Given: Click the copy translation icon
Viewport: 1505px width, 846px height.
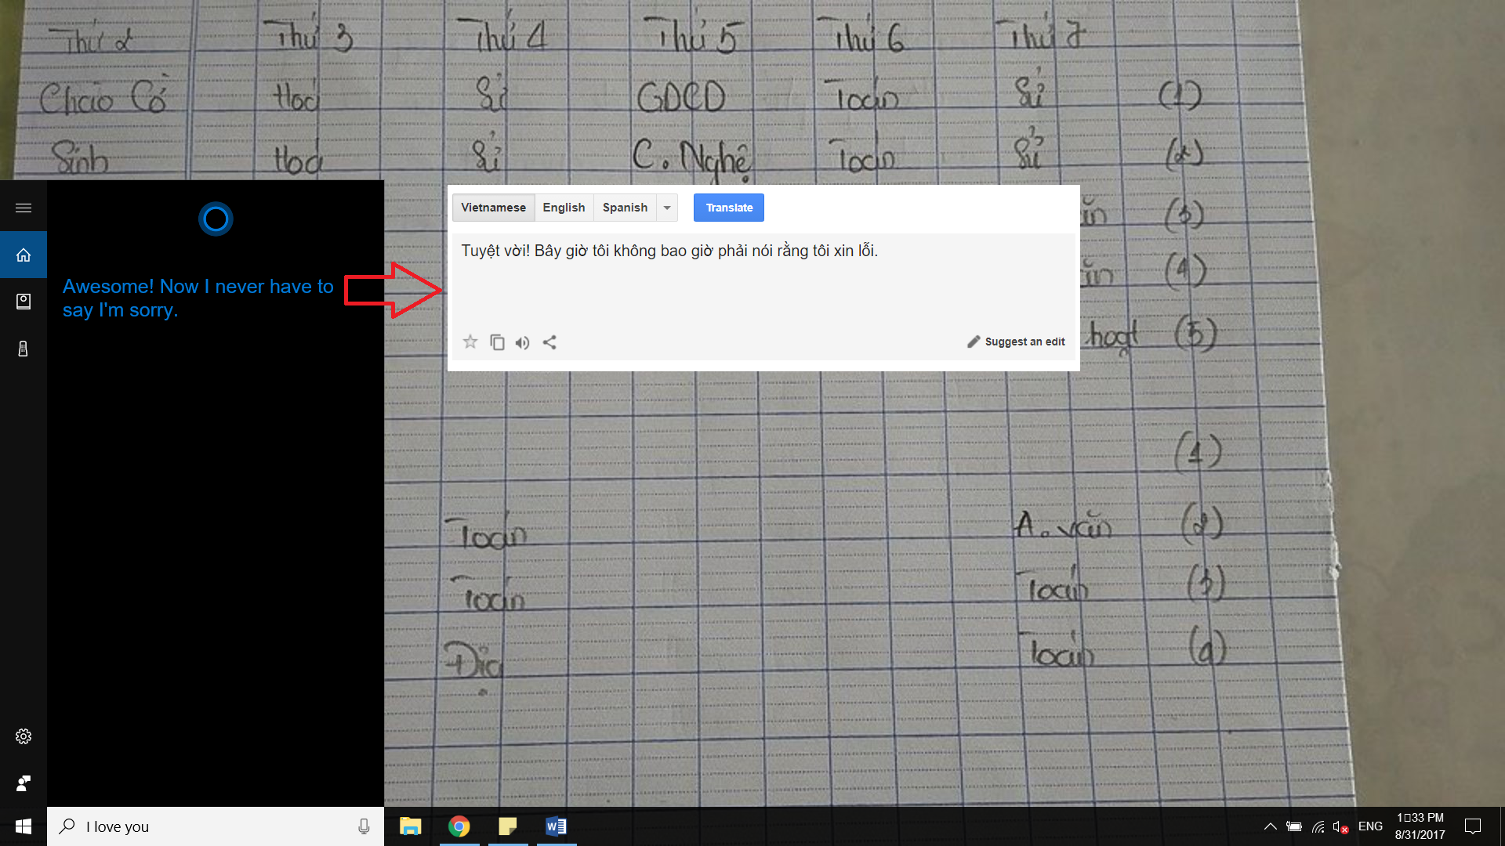Looking at the screenshot, I should [x=497, y=342].
